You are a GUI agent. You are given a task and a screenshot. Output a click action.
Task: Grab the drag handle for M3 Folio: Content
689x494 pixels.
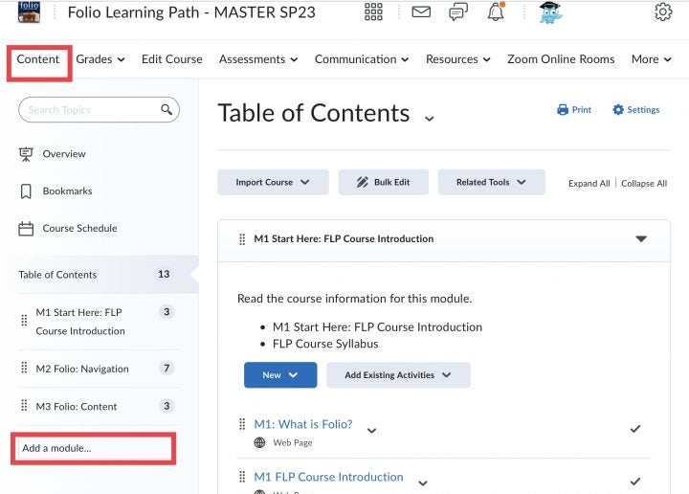tap(24, 405)
